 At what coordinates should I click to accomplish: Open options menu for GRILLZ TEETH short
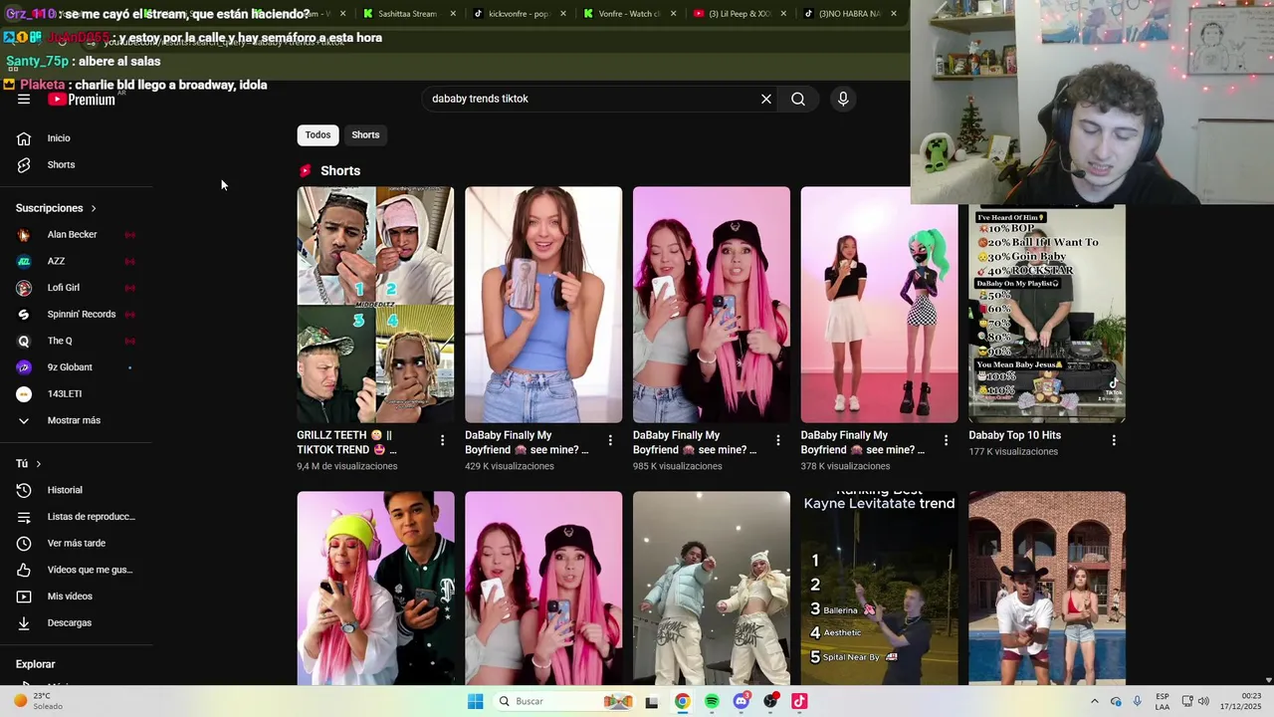443,440
